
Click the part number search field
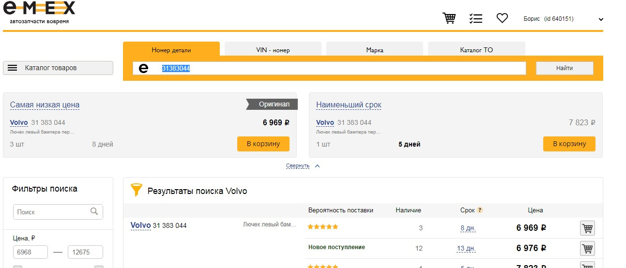[x=329, y=68]
